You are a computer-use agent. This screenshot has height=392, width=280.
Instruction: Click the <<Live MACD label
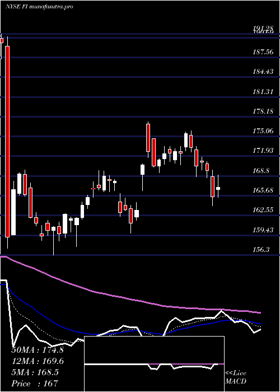point(236,377)
